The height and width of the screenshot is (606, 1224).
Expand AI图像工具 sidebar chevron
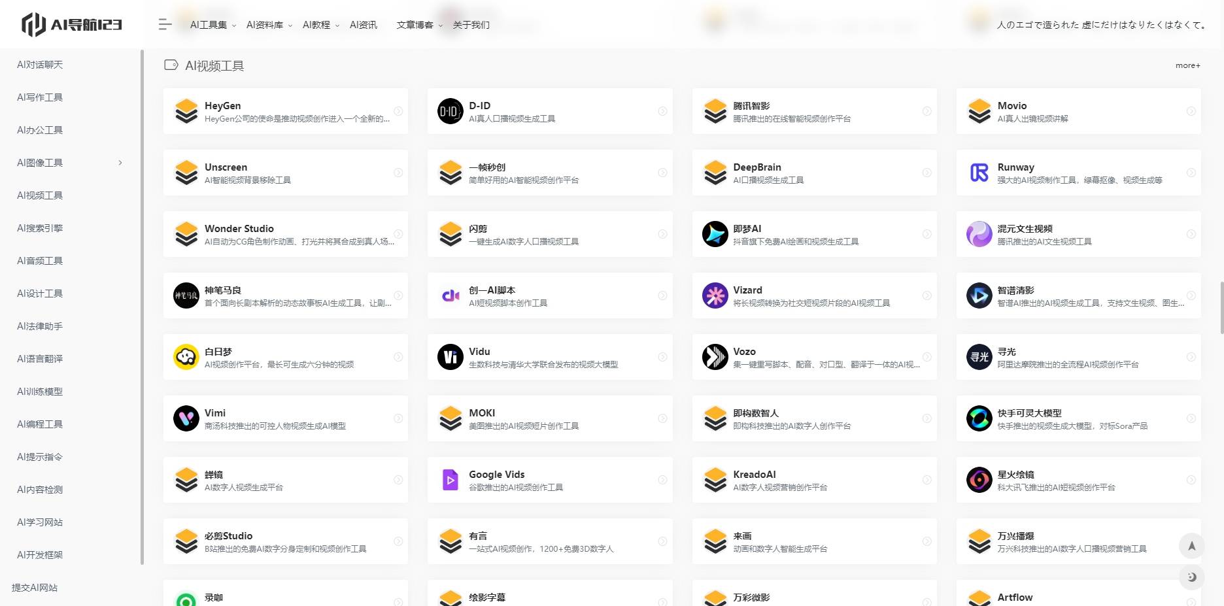point(120,162)
